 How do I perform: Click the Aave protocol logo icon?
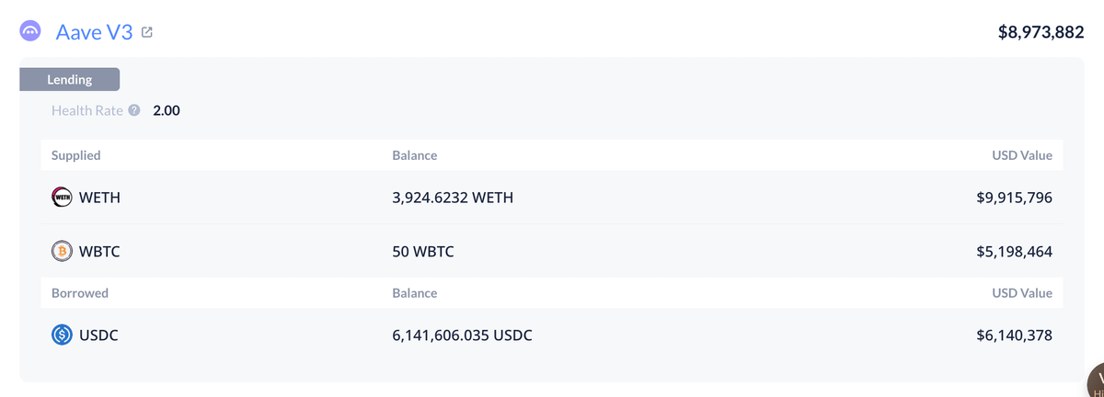coord(30,31)
